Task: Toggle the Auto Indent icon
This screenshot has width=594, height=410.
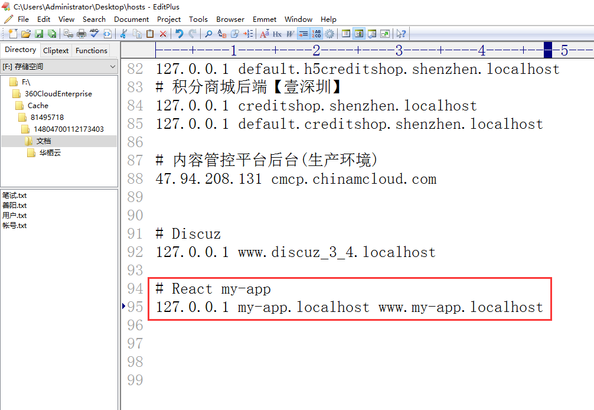Action: 303,34
